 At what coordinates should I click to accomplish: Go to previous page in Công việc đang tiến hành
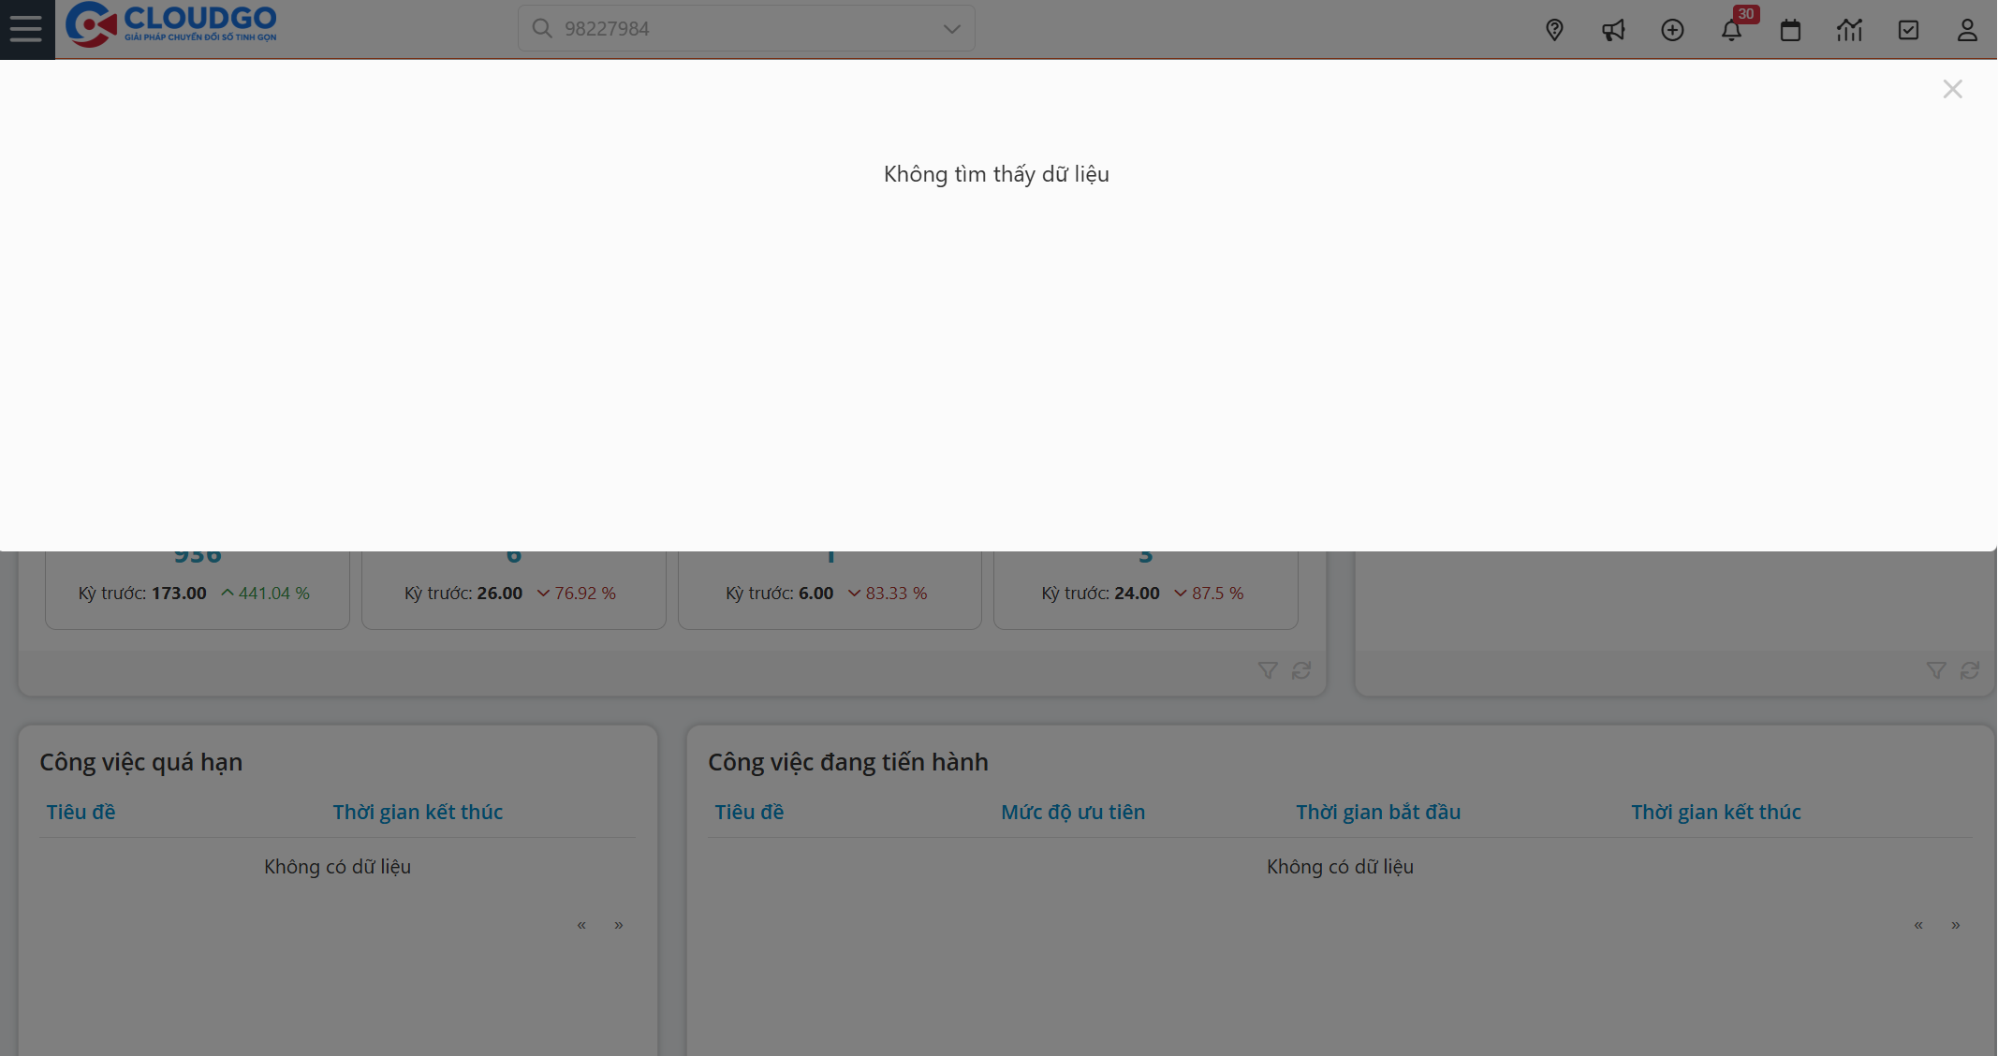pyautogui.click(x=1918, y=924)
